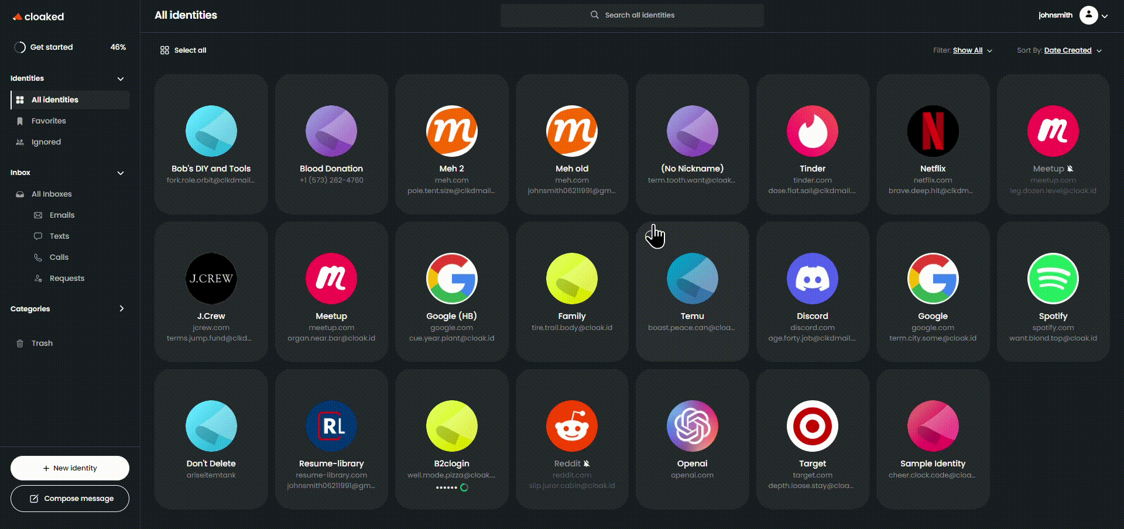Toggle Select all identities
The image size is (1124, 529).
[183, 50]
